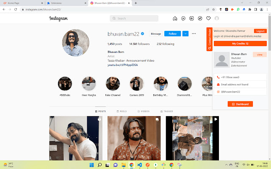The width and height of the screenshot is (271, 169).
Task: Click the Contact Finder side tab
Action: (x=210, y=39)
